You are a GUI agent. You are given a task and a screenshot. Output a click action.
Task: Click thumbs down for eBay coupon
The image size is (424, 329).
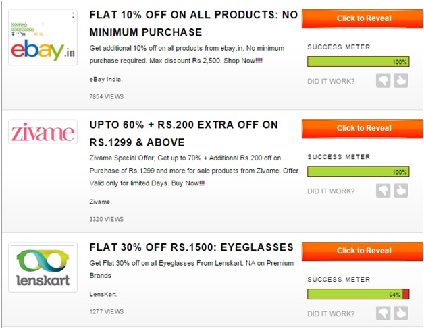pyautogui.click(x=383, y=80)
